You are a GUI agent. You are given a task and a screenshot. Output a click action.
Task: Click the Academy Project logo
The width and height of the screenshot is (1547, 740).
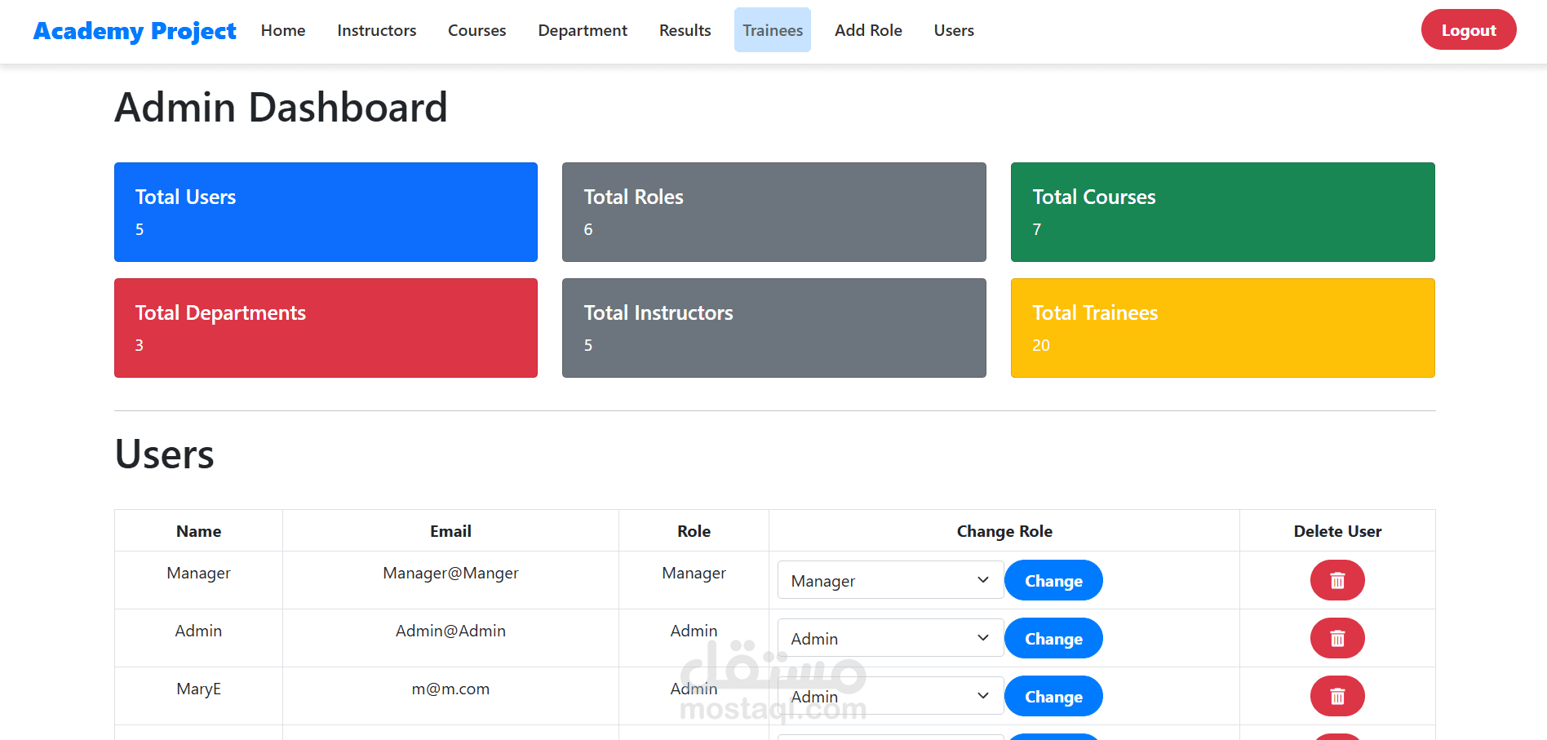[x=134, y=30]
